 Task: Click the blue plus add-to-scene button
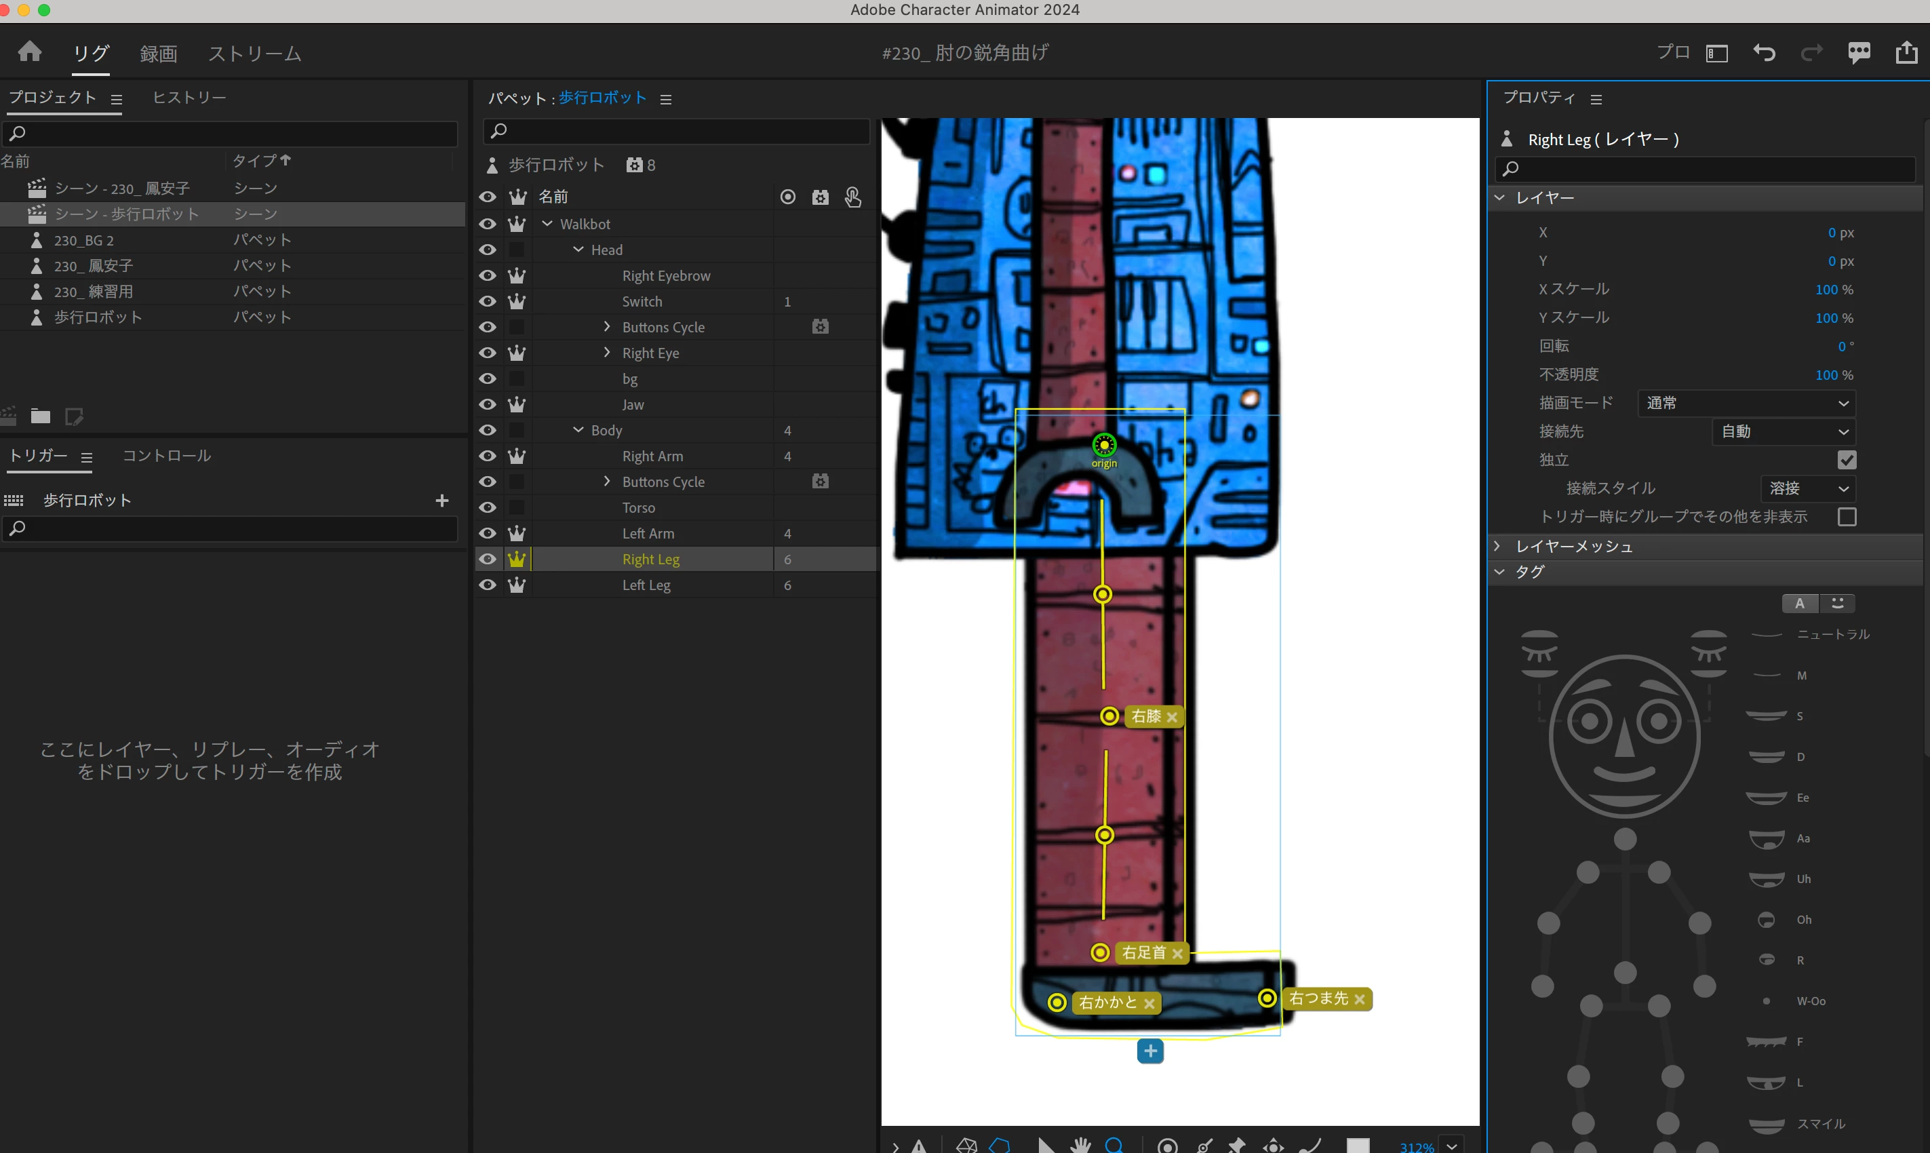tap(1149, 1051)
